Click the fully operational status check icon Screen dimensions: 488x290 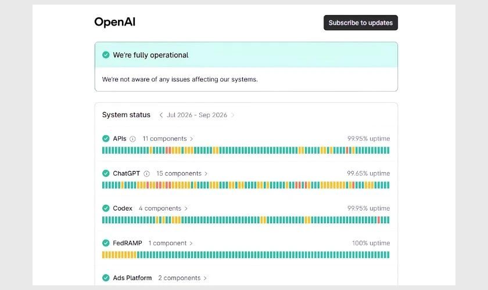click(106, 55)
